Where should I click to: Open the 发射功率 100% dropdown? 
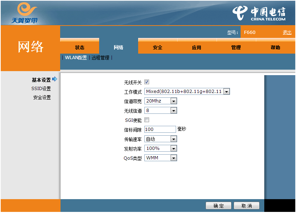click(x=161, y=148)
